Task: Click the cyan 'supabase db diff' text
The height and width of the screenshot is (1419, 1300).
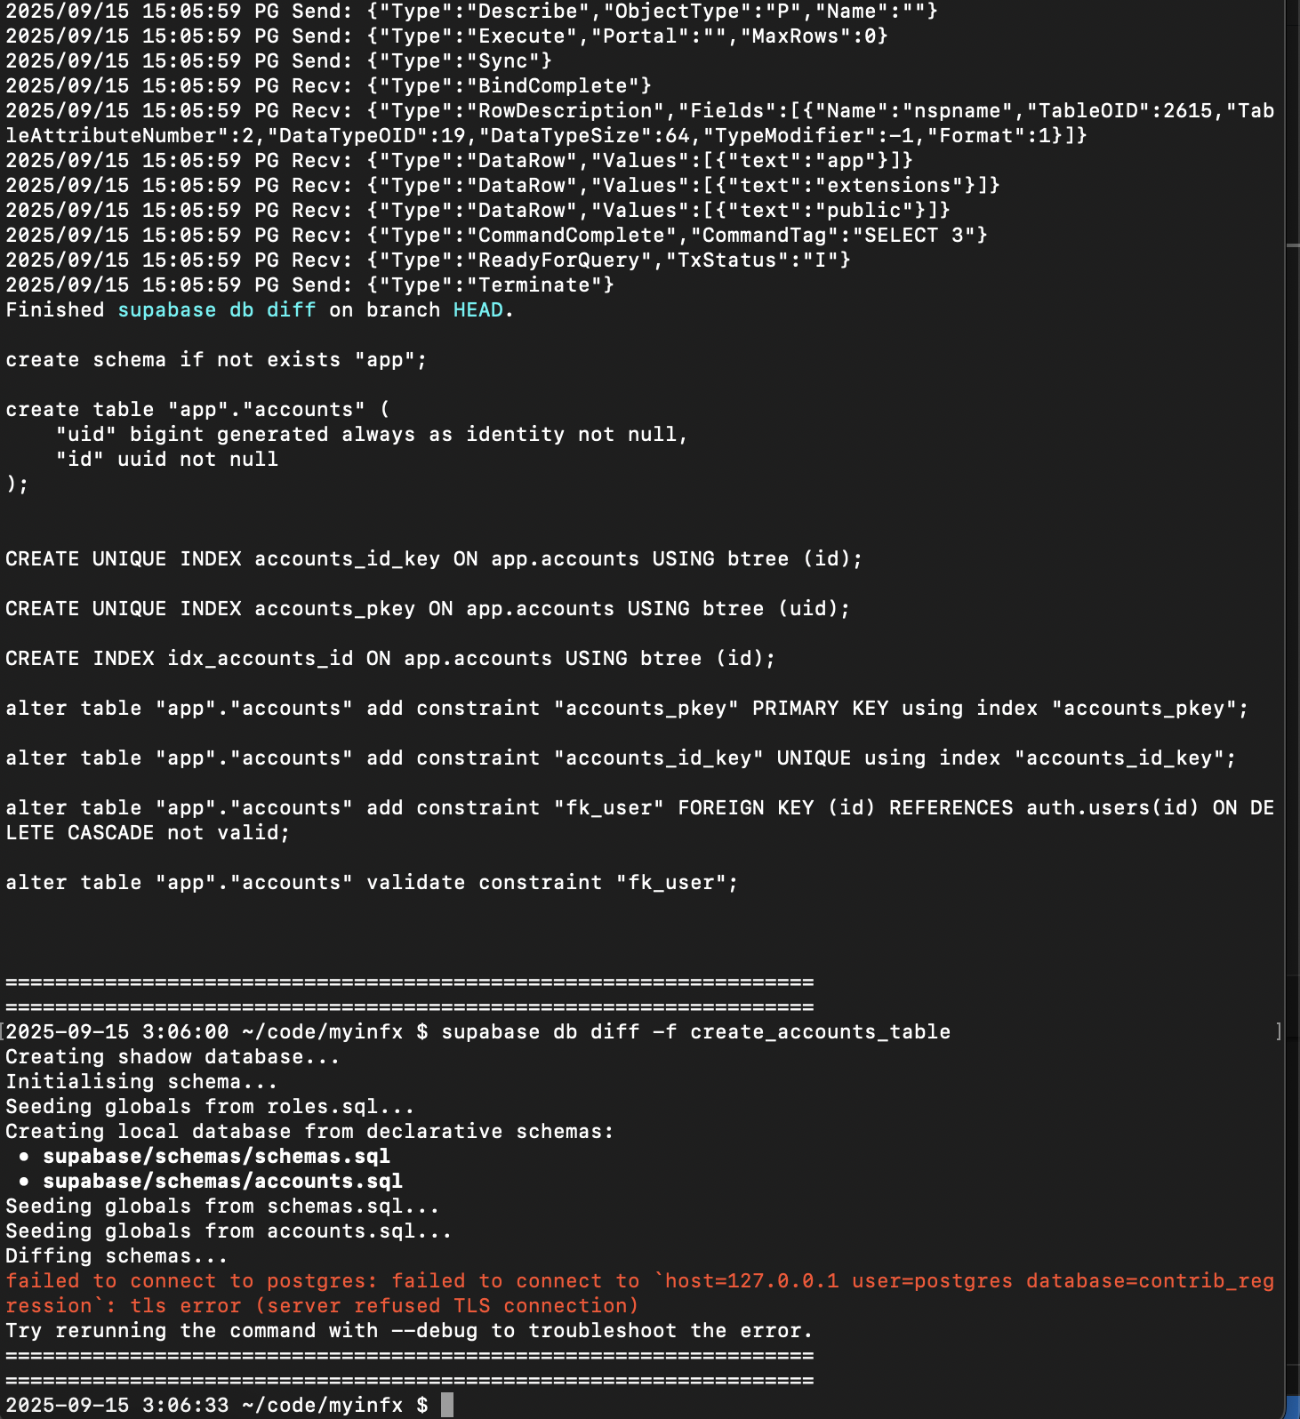Action: [x=216, y=310]
